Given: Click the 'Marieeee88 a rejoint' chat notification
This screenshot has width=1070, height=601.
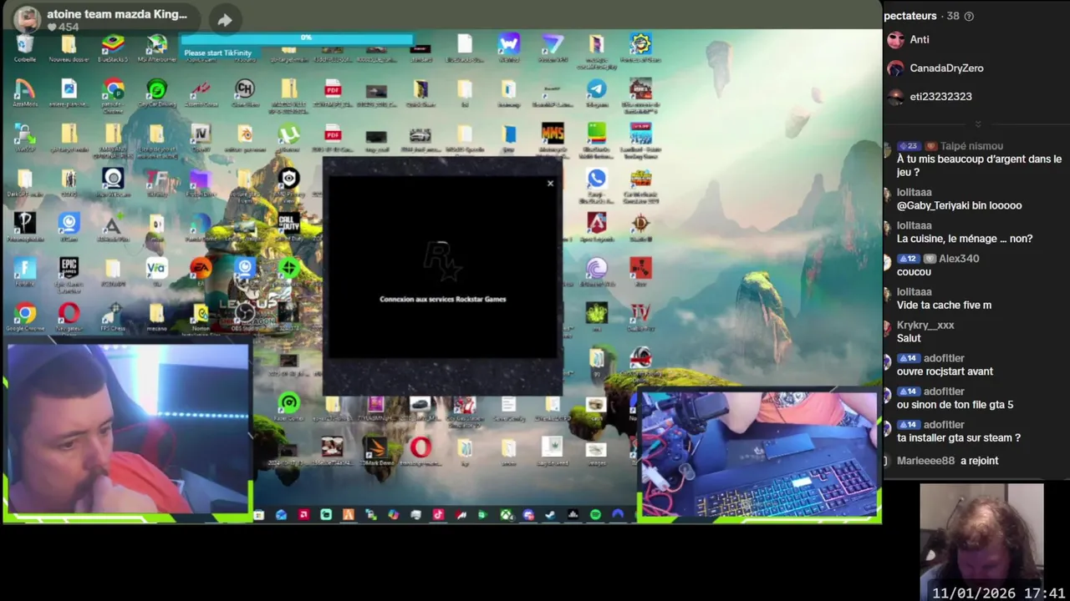Looking at the screenshot, I should (947, 461).
